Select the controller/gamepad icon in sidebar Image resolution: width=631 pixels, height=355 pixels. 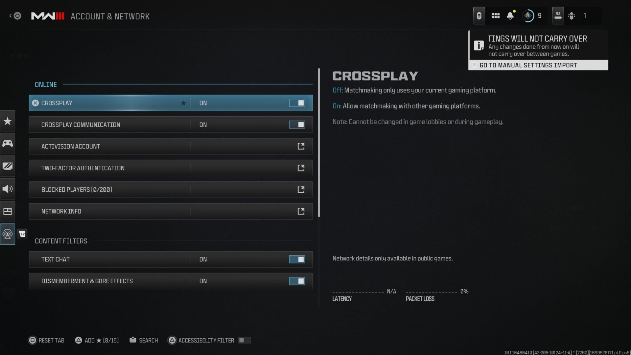[x=8, y=143]
